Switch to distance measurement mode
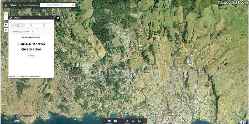Screen dimensions: 249x124 [31, 25]
